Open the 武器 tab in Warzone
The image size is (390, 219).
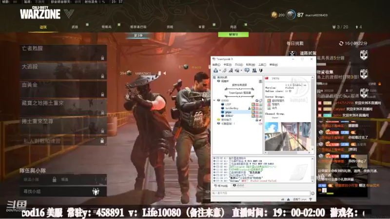tap(75, 27)
